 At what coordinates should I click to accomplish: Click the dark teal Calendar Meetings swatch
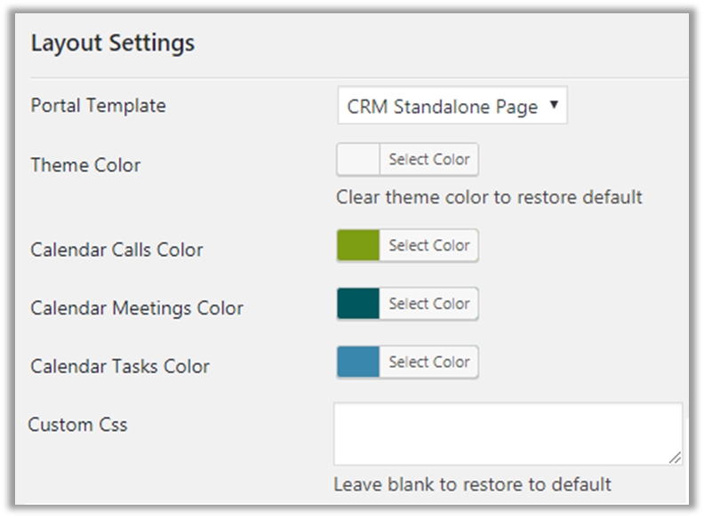tap(358, 304)
